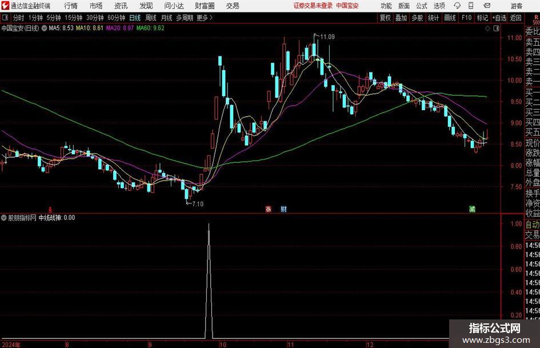Screen dimensions: 540x348
Task: Add stock with +自选 button
Action: click(499, 18)
